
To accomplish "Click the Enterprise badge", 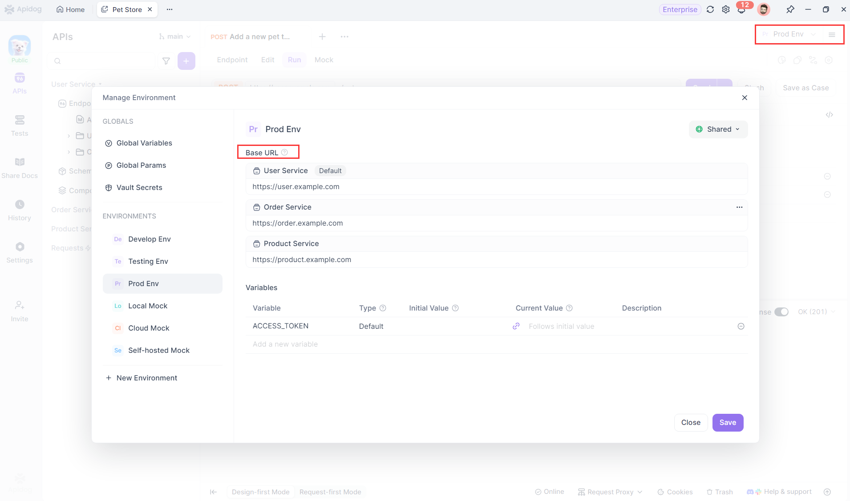I will click(x=680, y=9).
